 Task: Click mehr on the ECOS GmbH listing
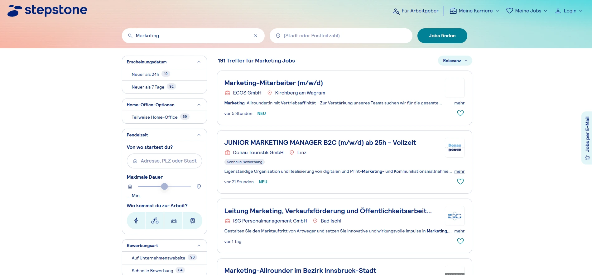point(459,103)
